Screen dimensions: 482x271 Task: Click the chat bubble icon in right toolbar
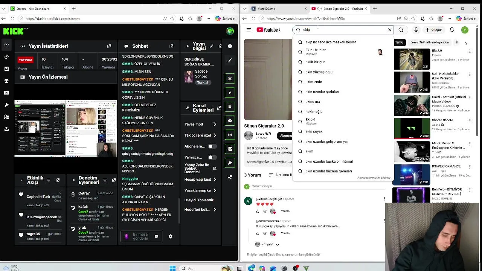coord(230,121)
